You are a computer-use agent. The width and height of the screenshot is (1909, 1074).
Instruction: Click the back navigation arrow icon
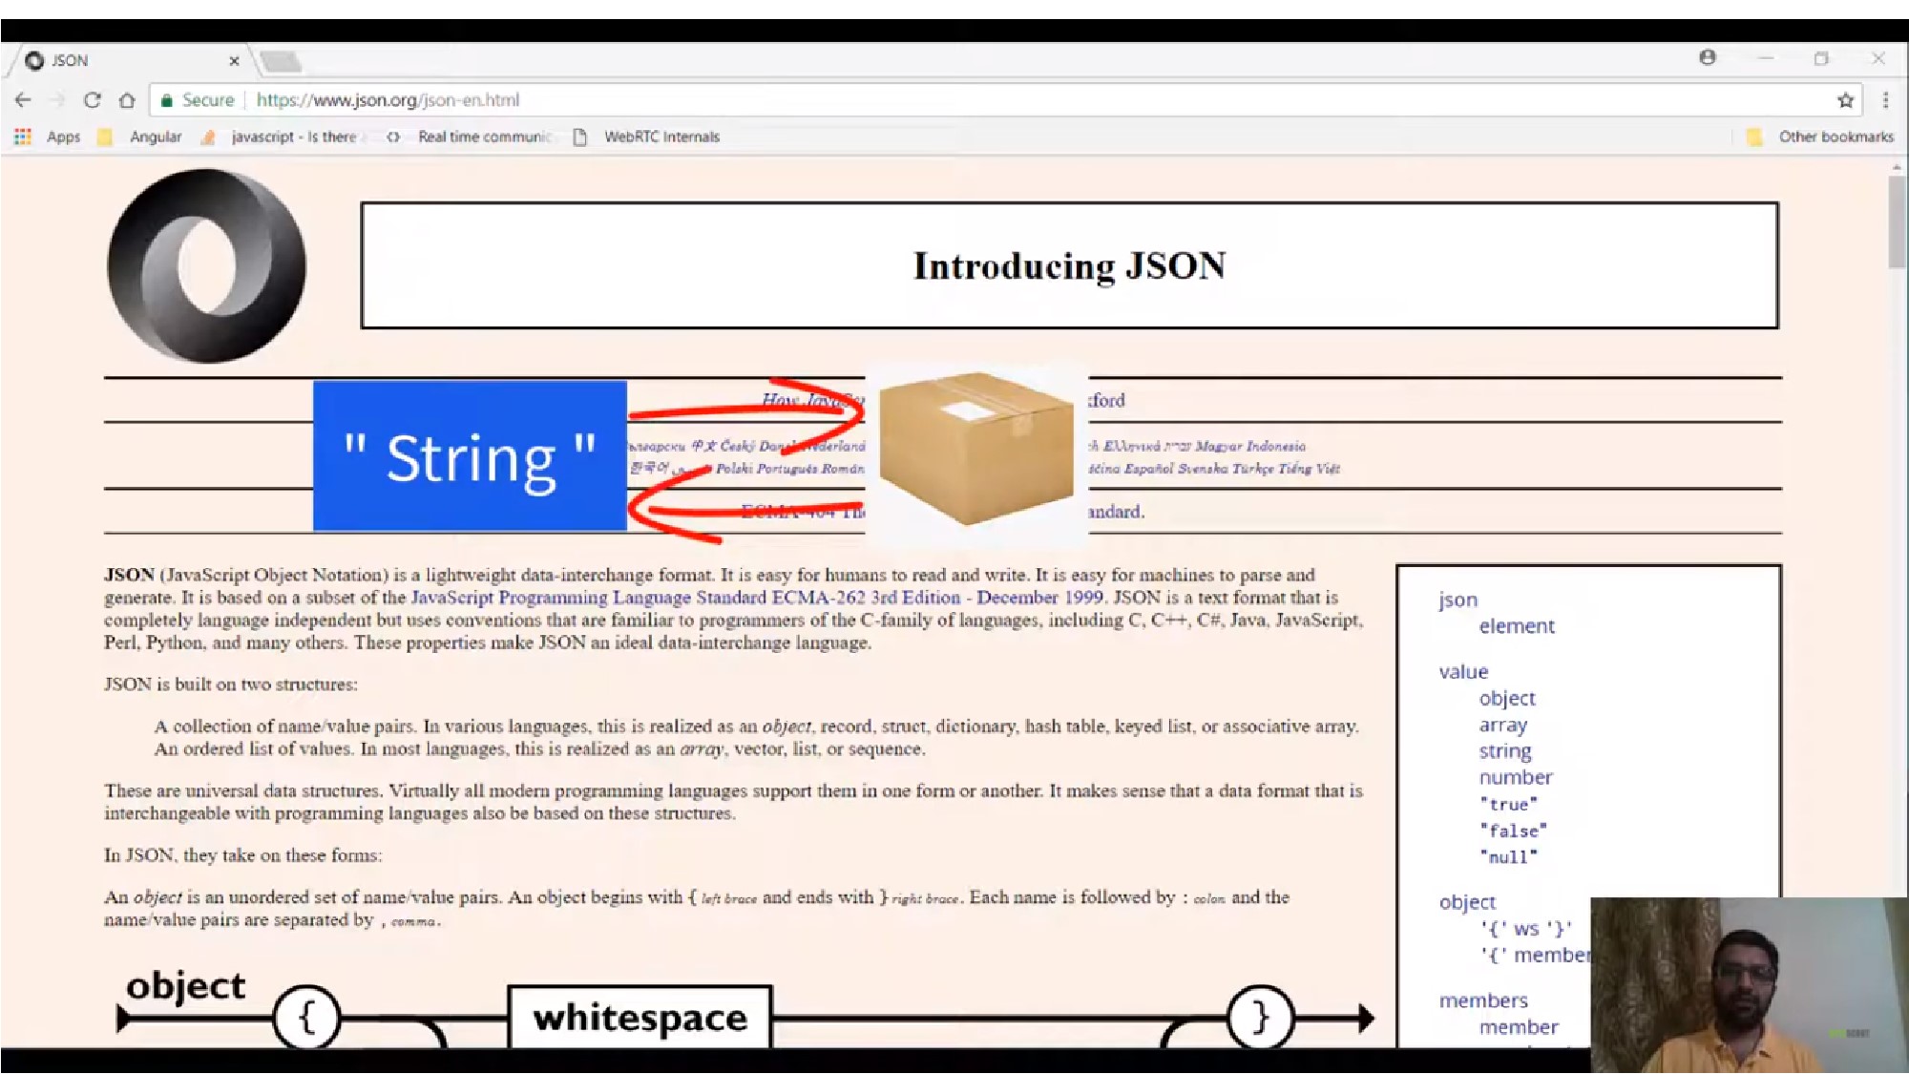[x=26, y=99]
